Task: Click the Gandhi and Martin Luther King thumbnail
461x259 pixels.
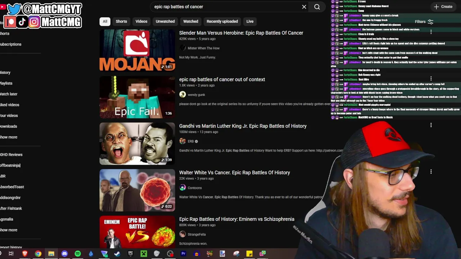Action: (137, 144)
